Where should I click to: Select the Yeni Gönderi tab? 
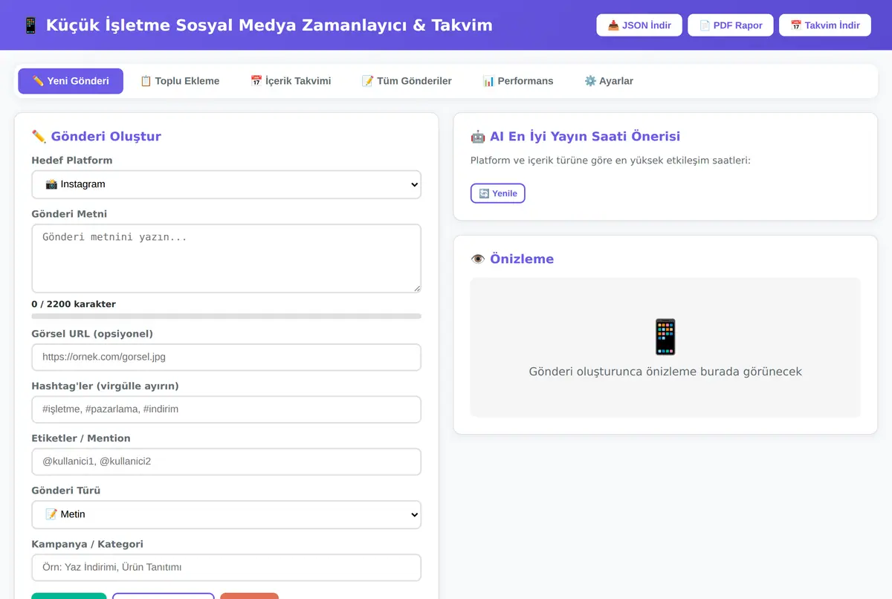[71, 81]
